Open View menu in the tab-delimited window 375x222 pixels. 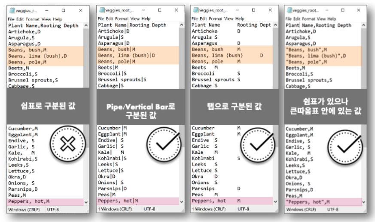229,18
